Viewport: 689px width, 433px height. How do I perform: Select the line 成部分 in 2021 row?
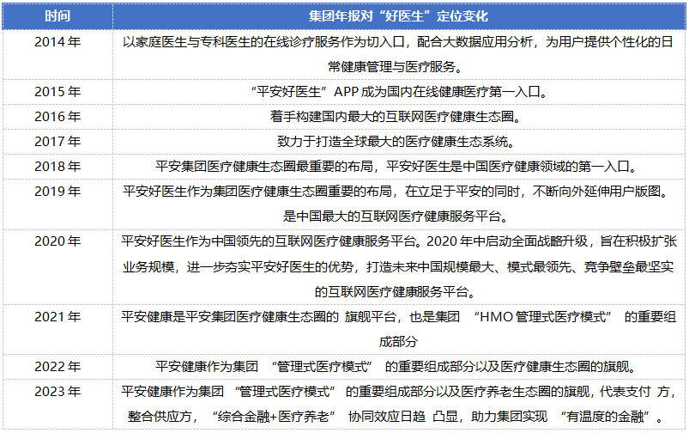coord(398,342)
